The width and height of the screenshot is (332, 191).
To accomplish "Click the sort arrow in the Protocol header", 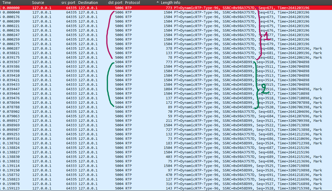I will click(x=157, y=2).
